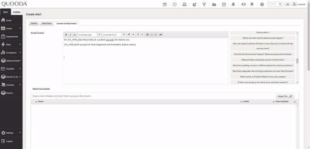Screen dimensions: 310x149
Task: Switch to the Details tab
Action: [34, 23]
